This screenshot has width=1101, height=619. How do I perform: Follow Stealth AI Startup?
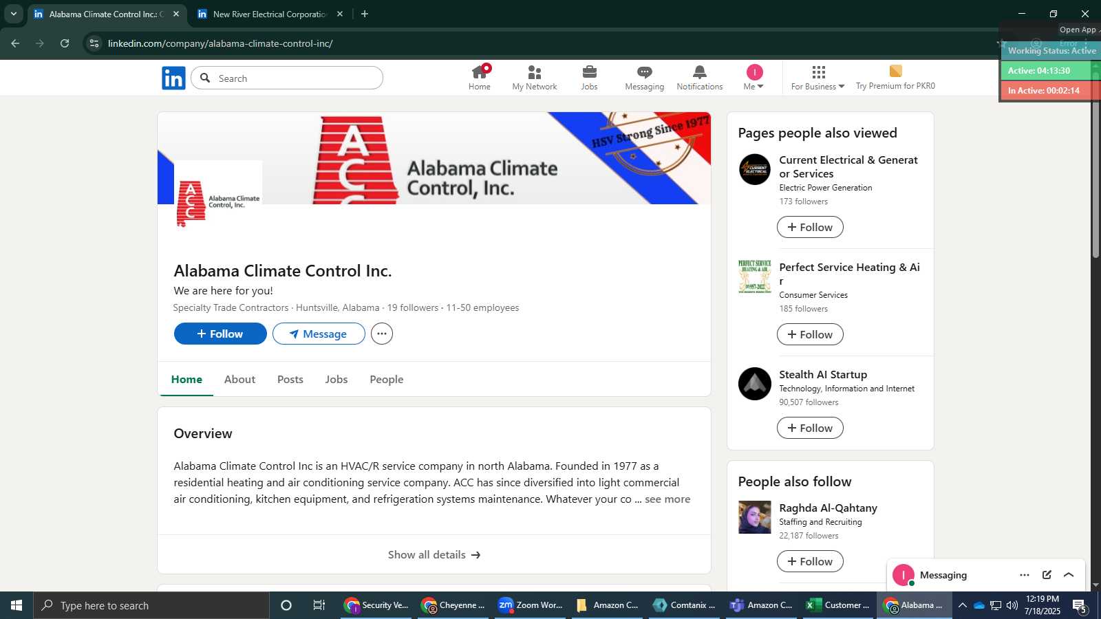click(810, 428)
